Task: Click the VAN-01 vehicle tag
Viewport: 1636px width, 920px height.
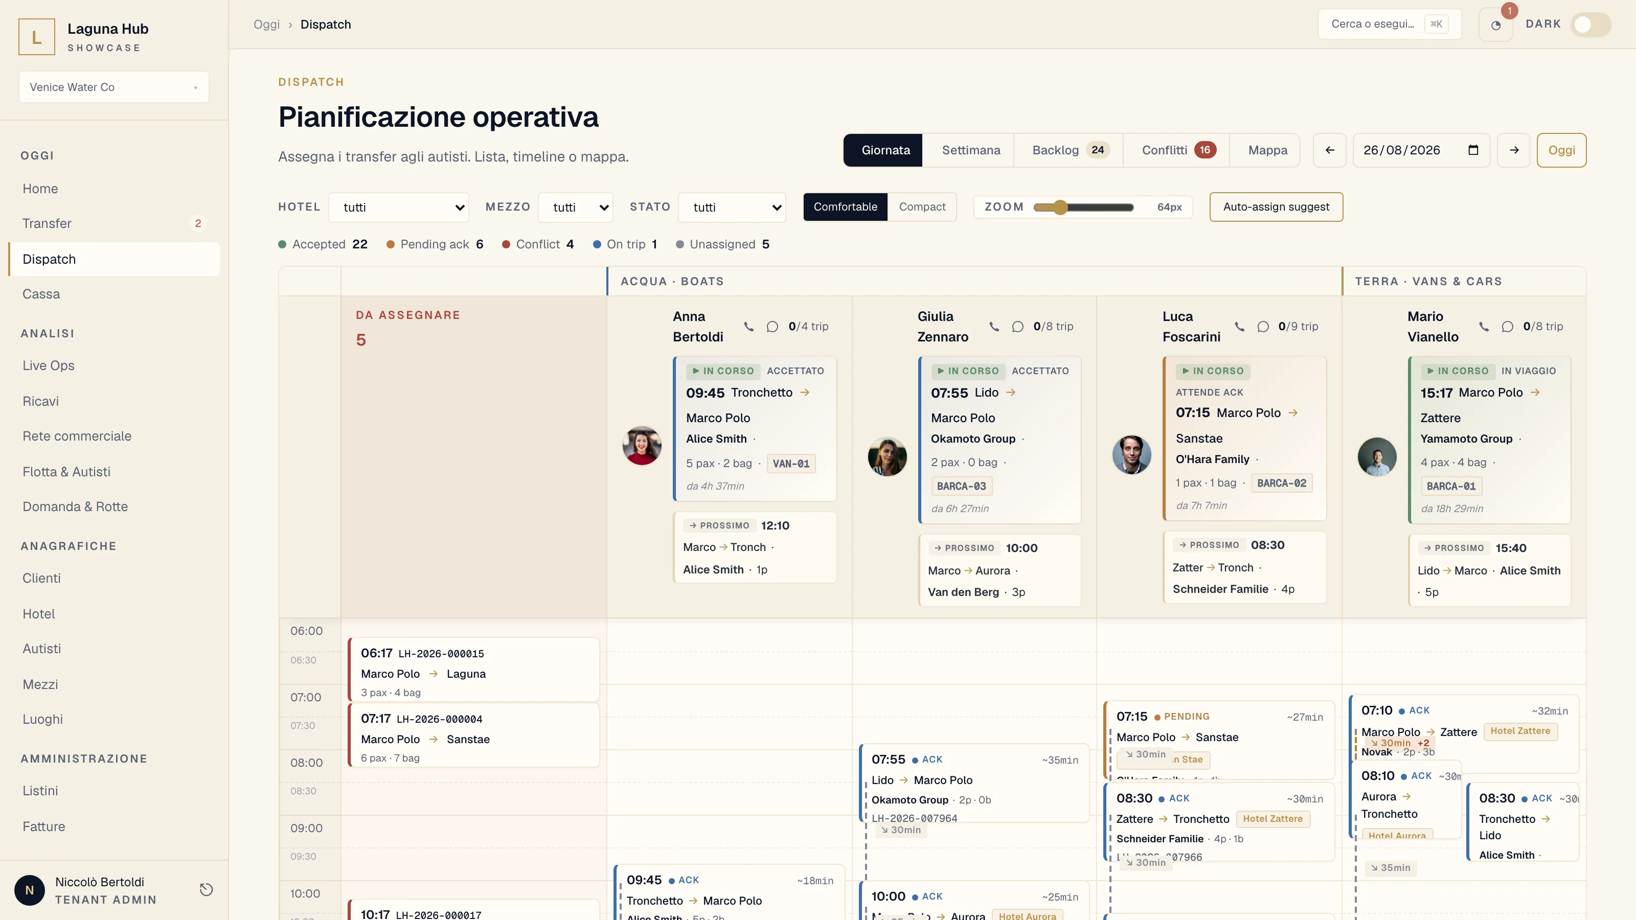Action: [x=791, y=464]
